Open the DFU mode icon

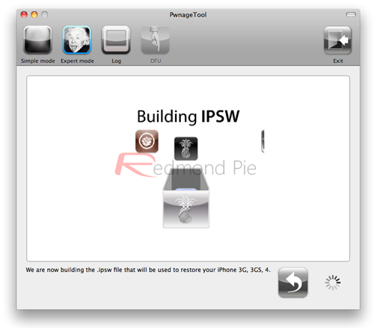tap(155, 40)
